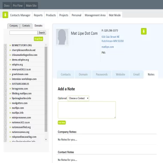This screenshot has width=163, height=163.
Task: Go to Main Site in top bar
Action: point(31,6)
